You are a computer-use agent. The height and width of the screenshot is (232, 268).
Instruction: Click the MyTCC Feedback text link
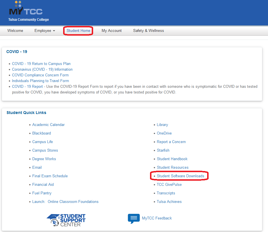[x=157, y=218]
